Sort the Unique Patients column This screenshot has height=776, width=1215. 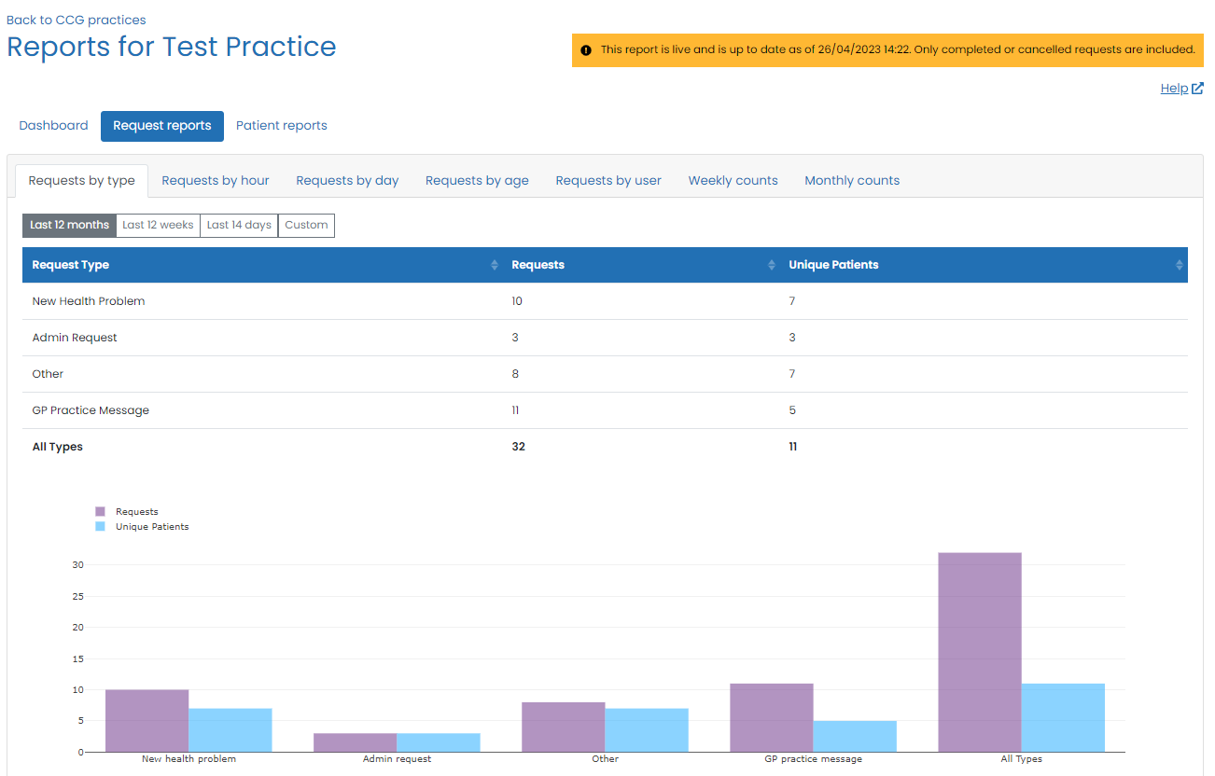point(1178,265)
